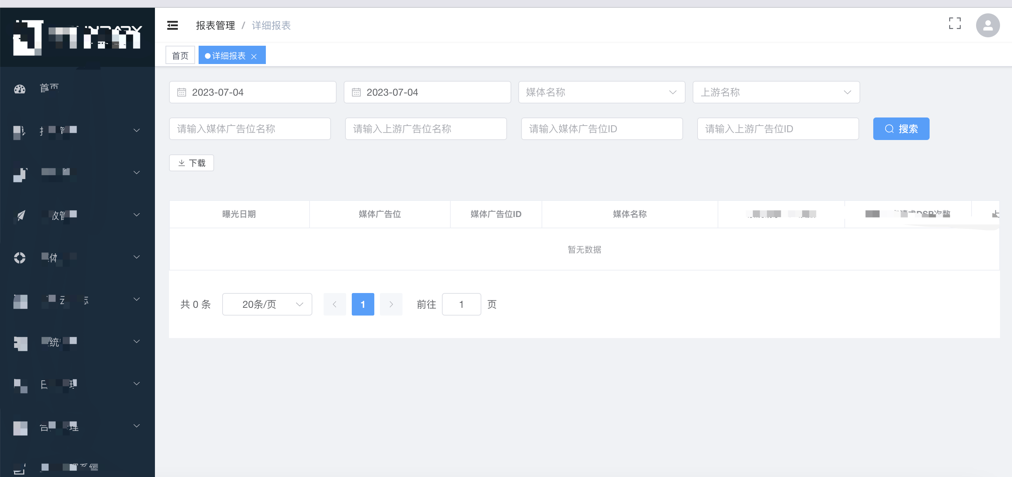1012x477 pixels.
Task: Click the end date calendar icon
Action: tap(356, 92)
